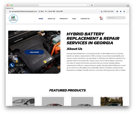Click the blue Call Now phone icon
The image size is (135, 114).
pyautogui.click(x=12, y=65)
